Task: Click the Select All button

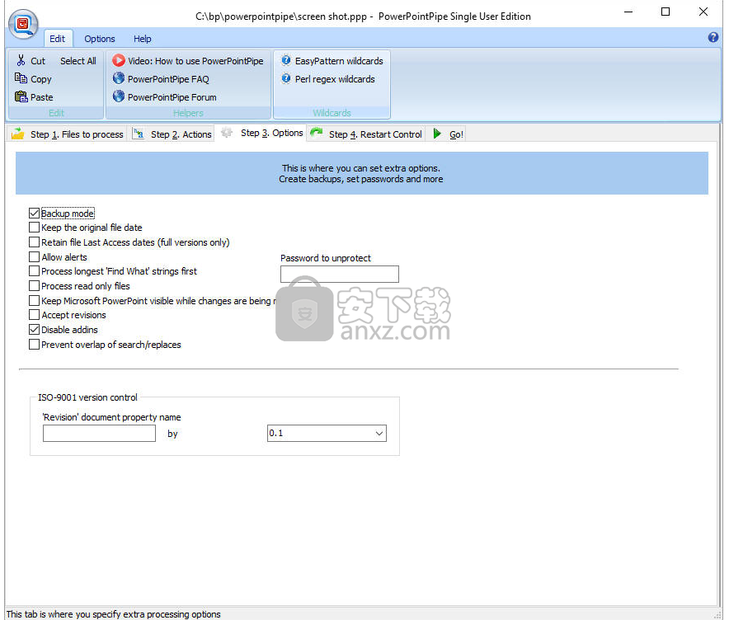Action: click(x=78, y=61)
